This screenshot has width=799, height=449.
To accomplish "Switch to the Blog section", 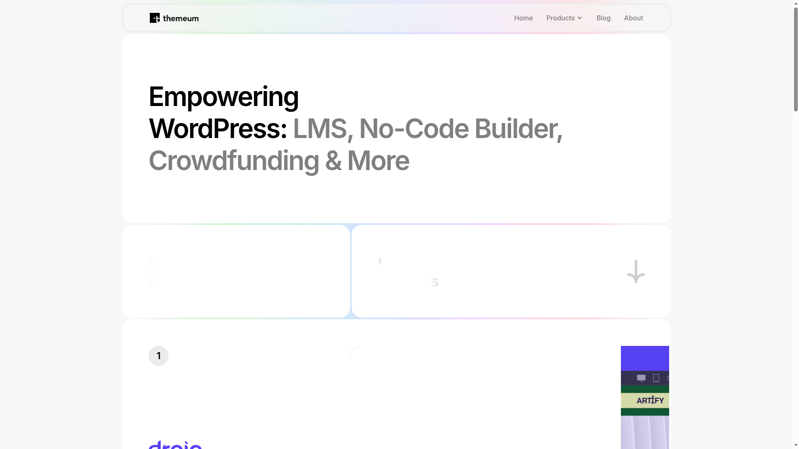I will tap(603, 18).
